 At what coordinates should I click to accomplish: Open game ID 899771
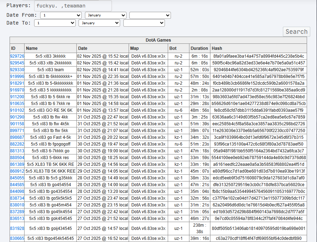point(17,131)
